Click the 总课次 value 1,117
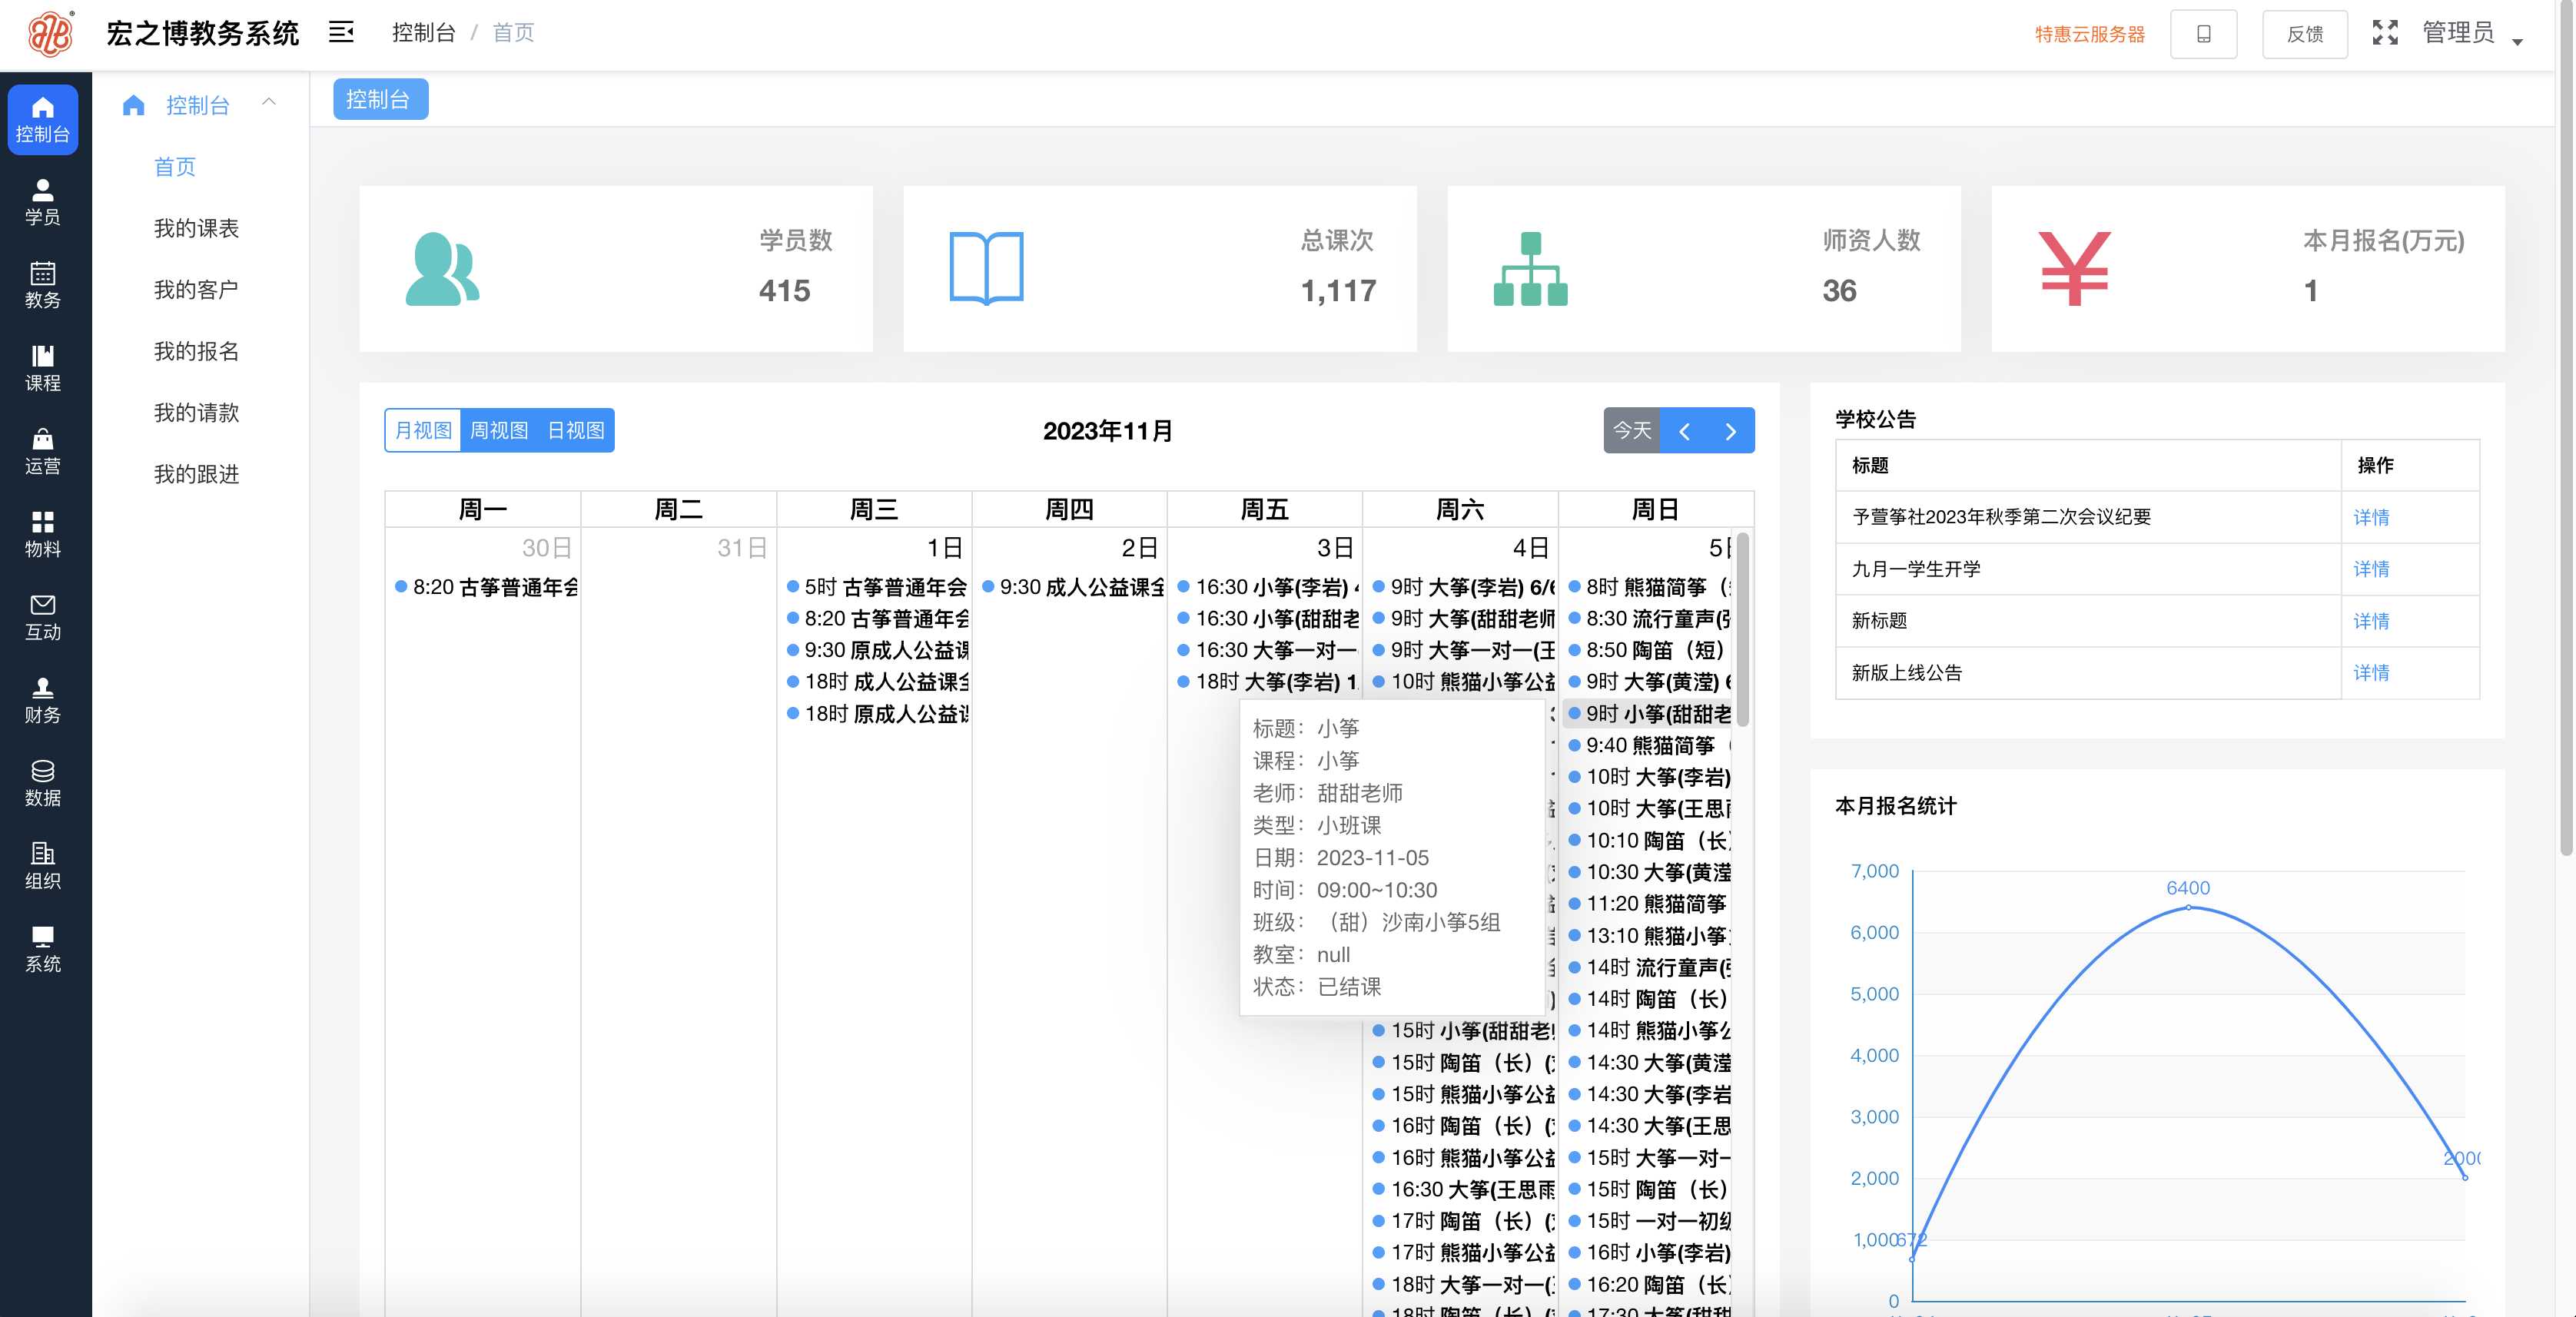2576x1317 pixels. 1338,291
